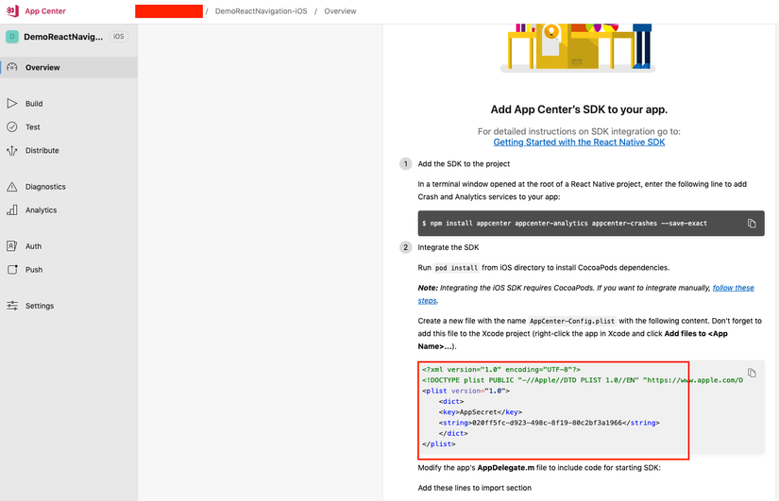Click the App Center logo icon
Image resolution: width=779 pixels, height=501 pixels.
[x=12, y=11]
